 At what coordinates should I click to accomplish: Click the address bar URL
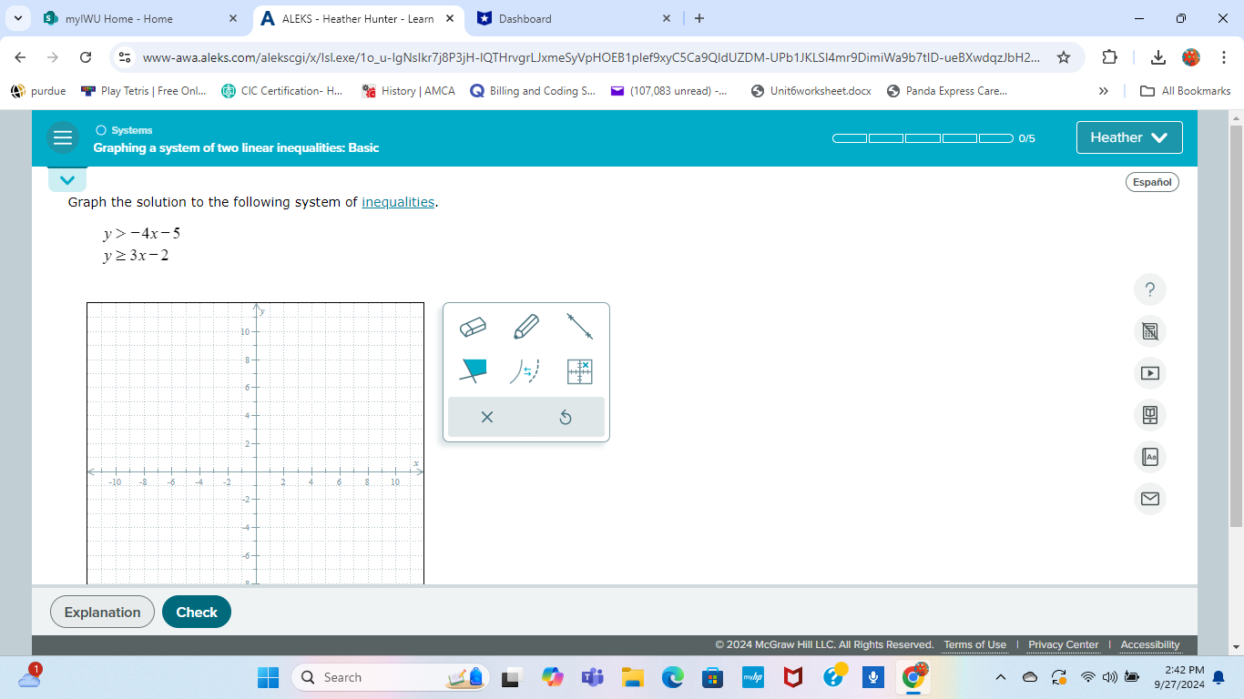click(x=591, y=57)
